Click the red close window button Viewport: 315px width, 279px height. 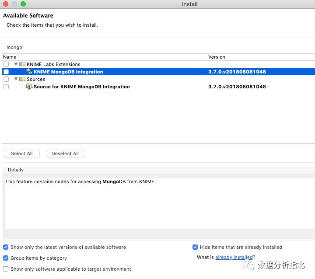coord(6,4)
